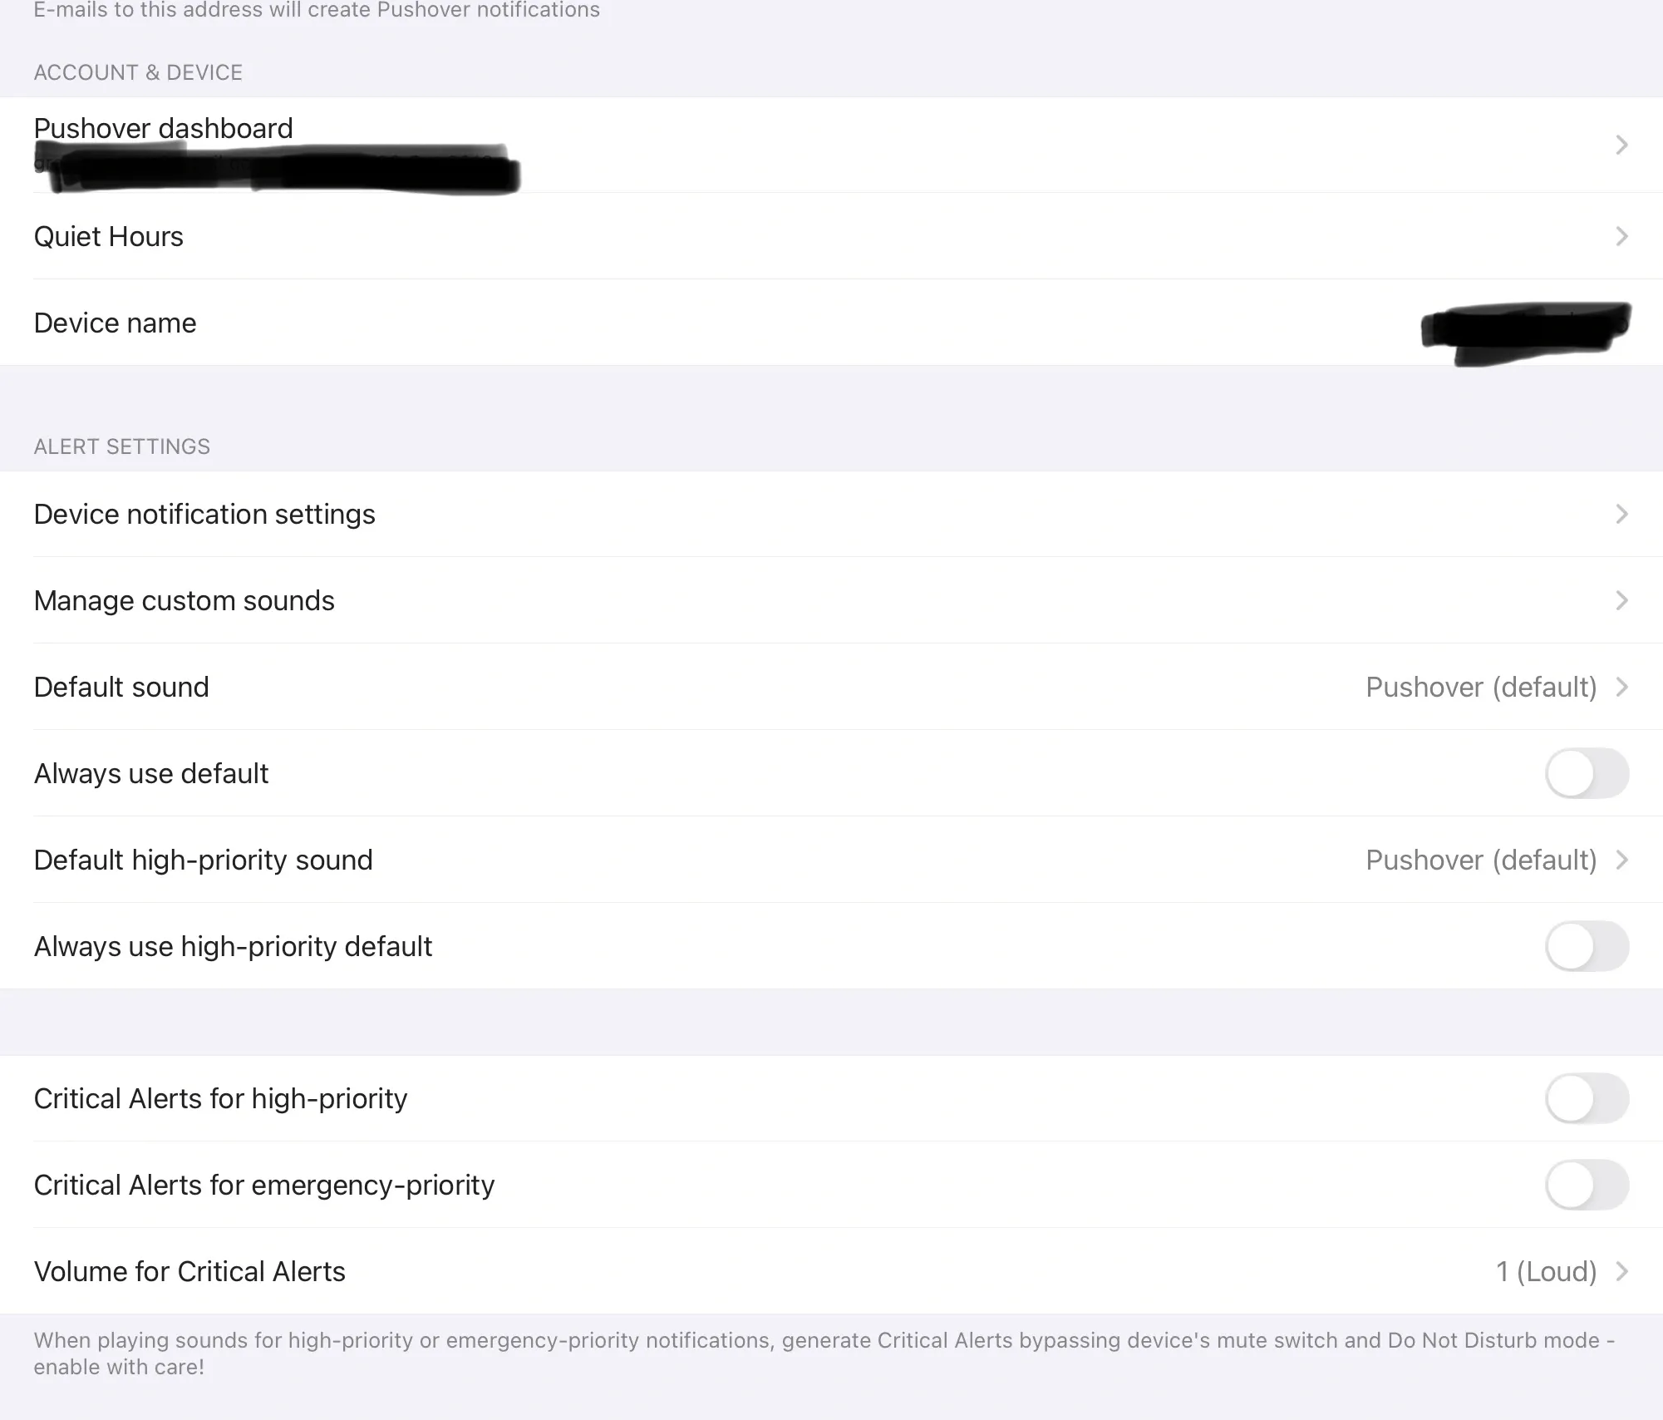The width and height of the screenshot is (1663, 1420).
Task: Click the ACCOUNT & DEVICE section header
Action: click(138, 72)
